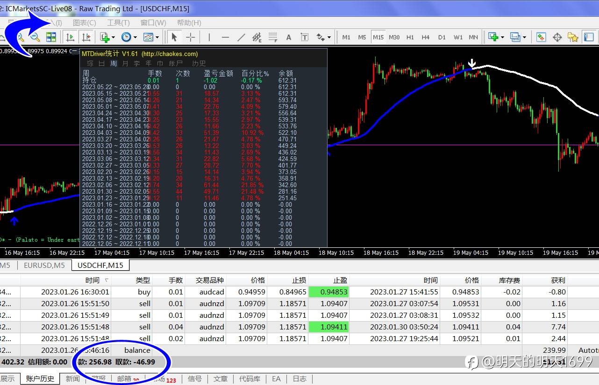
Task: Select the audcad buy trade row
Action: pyautogui.click(x=299, y=292)
